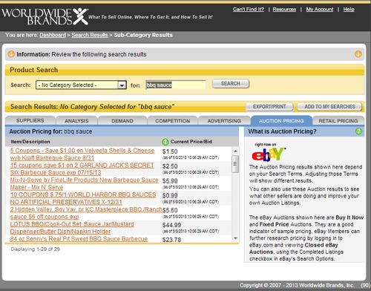371x291 pixels.
Task: Open Sonny's Real Pit Sweet BBQ listing
Action: (x=79, y=239)
